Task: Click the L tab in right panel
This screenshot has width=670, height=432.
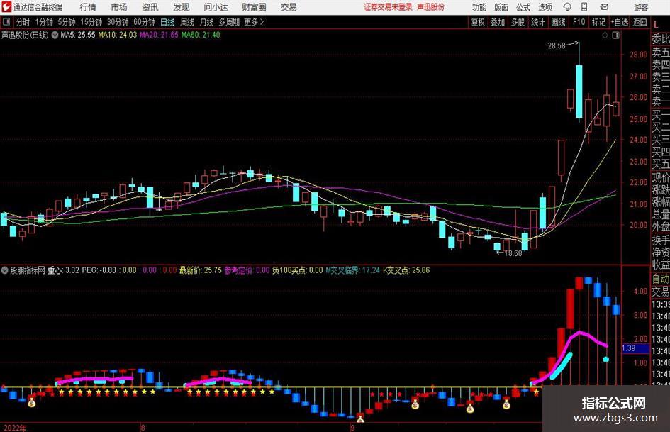Action: 656,26
